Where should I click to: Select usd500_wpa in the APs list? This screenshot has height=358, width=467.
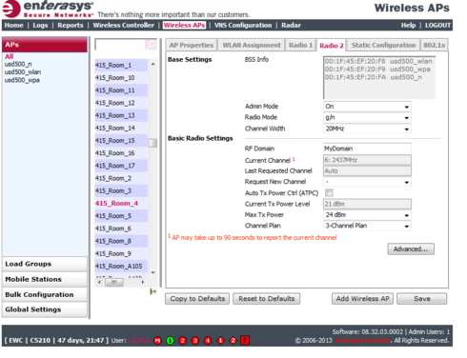(22, 80)
